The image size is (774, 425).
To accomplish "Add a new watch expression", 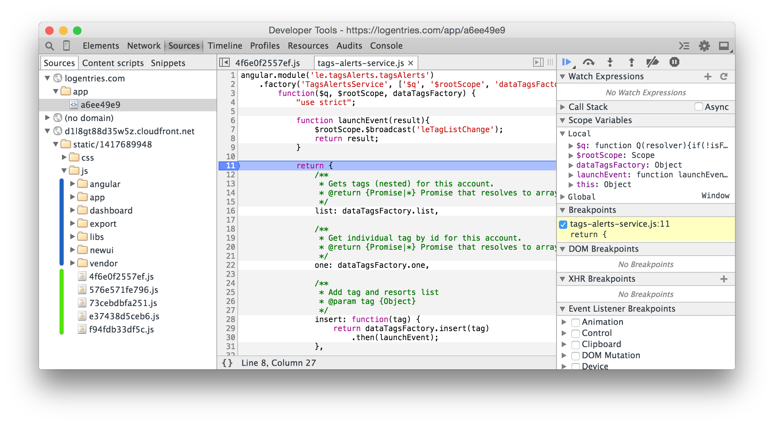I will [x=708, y=77].
